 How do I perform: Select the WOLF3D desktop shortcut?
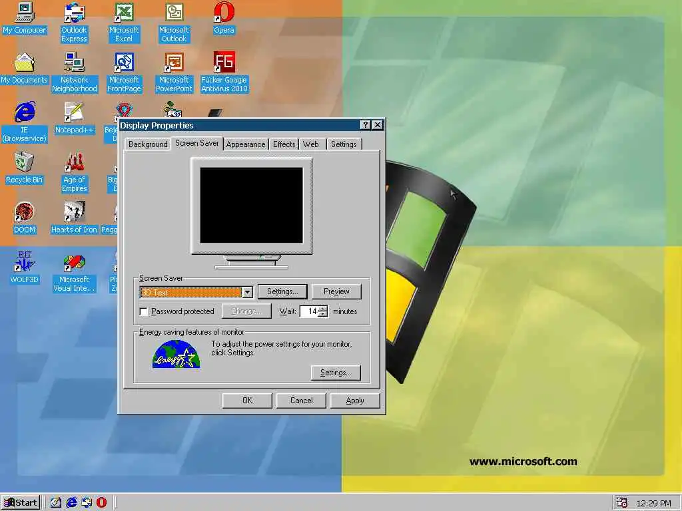pyautogui.click(x=25, y=268)
